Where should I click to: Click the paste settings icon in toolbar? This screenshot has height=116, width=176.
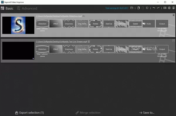143,8
